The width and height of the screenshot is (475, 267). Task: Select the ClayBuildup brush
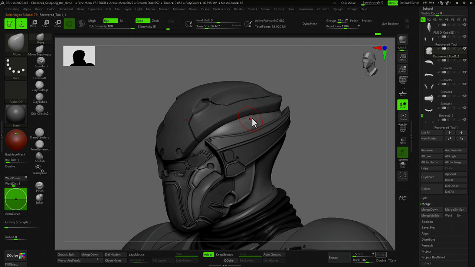click(40, 85)
